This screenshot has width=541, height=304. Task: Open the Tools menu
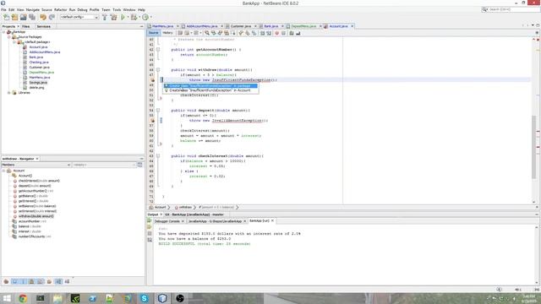click(117, 10)
